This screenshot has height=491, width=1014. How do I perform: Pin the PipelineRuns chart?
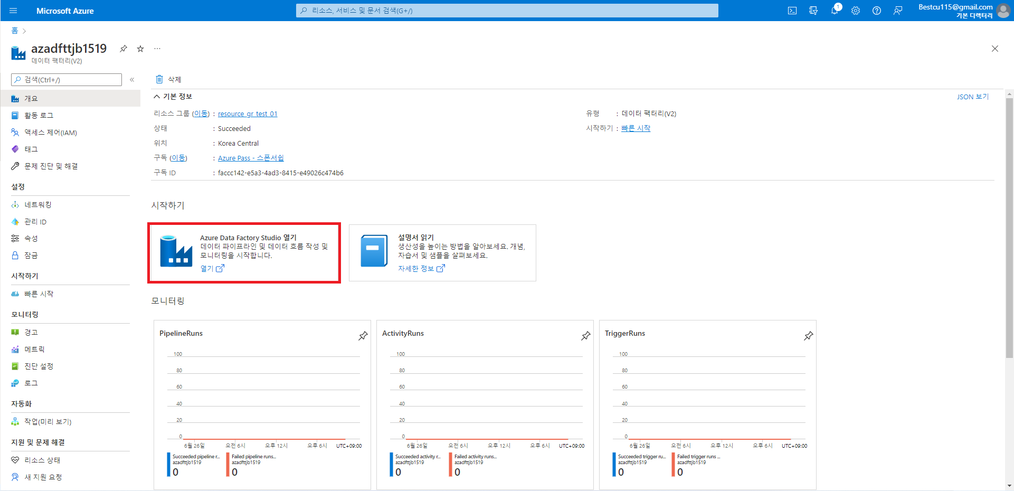tap(363, 336)
